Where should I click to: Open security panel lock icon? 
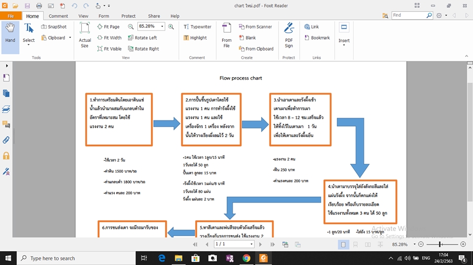(x=6, y=156)
